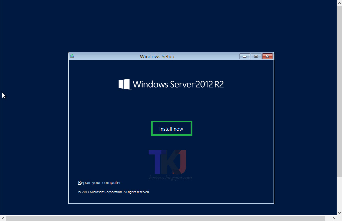Click the horizontal scrollbar right arrow
342x221 pixels.
point(334,218)
